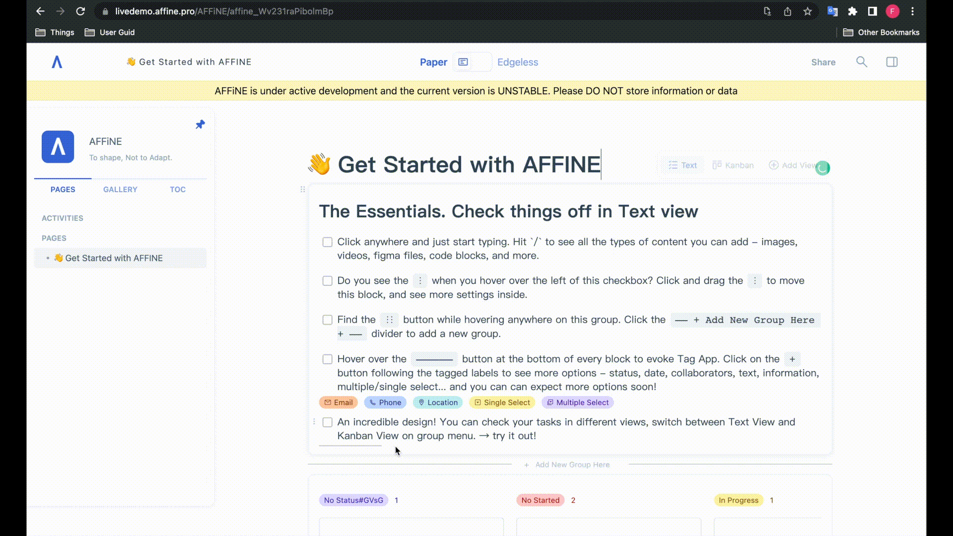Screen dimensions: 953x536
Task: Open the browser share icon
Action: point(787,11)
